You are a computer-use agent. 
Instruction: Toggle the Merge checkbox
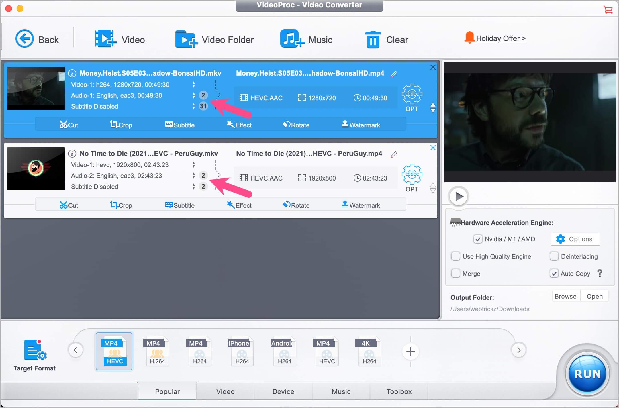click(x=455, y=273)
